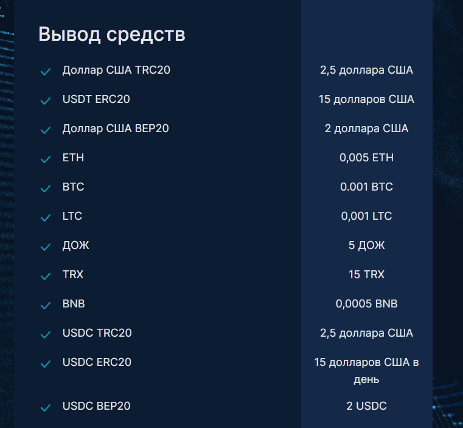
Task: Select the 0.001 BTC fee amount
Action: (x=366, y=187)
